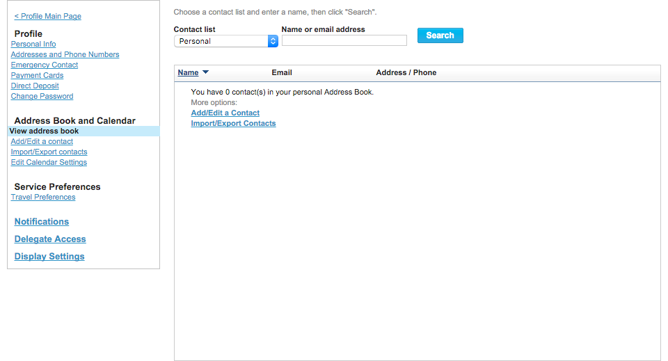The image size is (668, 361).
Task: Open the Direct Deposit link
Action: pos(35,86)
